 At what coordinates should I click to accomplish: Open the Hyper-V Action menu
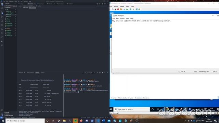116,6
